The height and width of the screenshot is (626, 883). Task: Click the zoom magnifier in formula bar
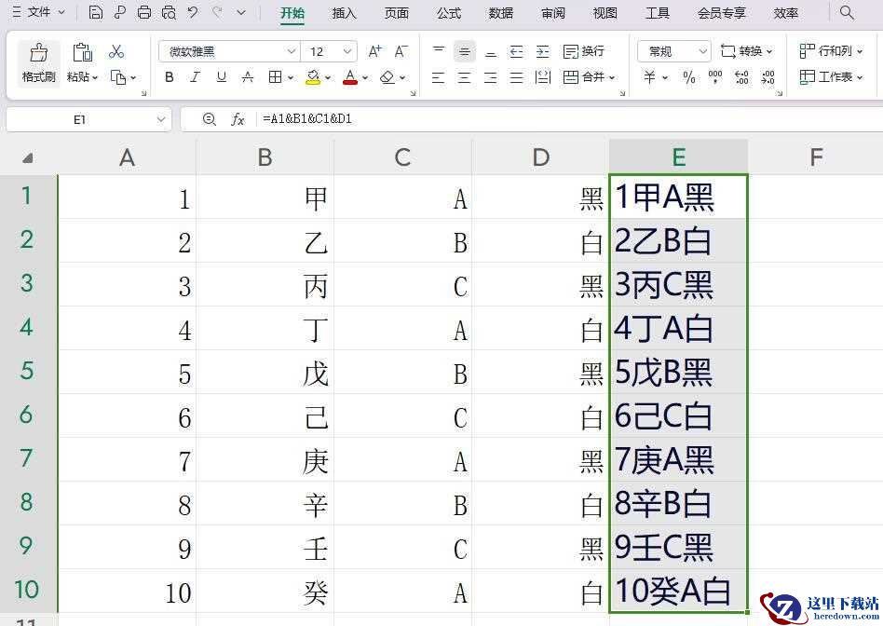(209, 119)
